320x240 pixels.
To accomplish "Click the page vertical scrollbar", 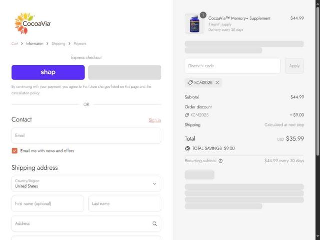I will pyautogui.click(x=318, y=81).
